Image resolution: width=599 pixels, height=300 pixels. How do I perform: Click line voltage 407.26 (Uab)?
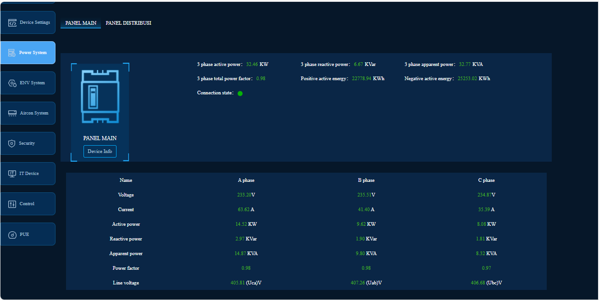[x=366, y=283]
